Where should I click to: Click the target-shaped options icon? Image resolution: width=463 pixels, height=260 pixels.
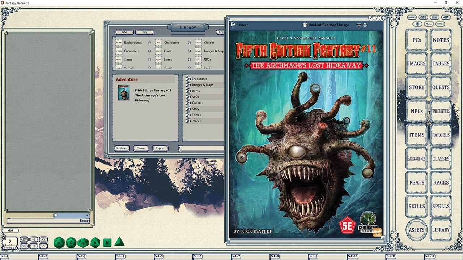pyautogui.click(x=418, y=24)
